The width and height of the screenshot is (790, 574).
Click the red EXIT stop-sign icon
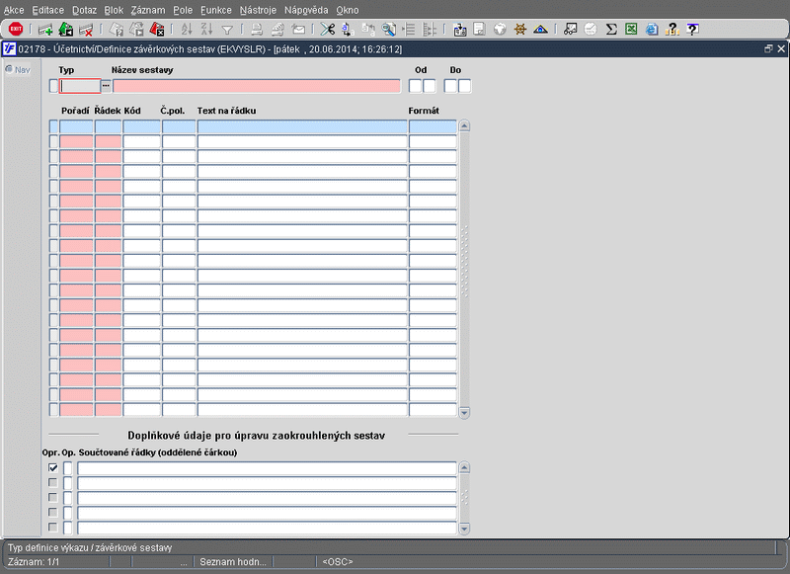coord(16,30)
